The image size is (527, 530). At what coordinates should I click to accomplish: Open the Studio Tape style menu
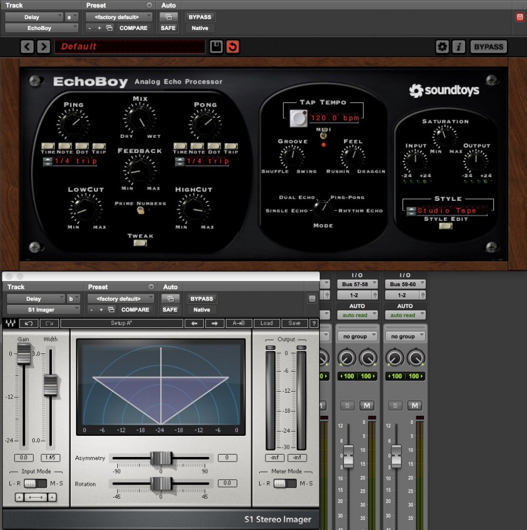(448, 211)
